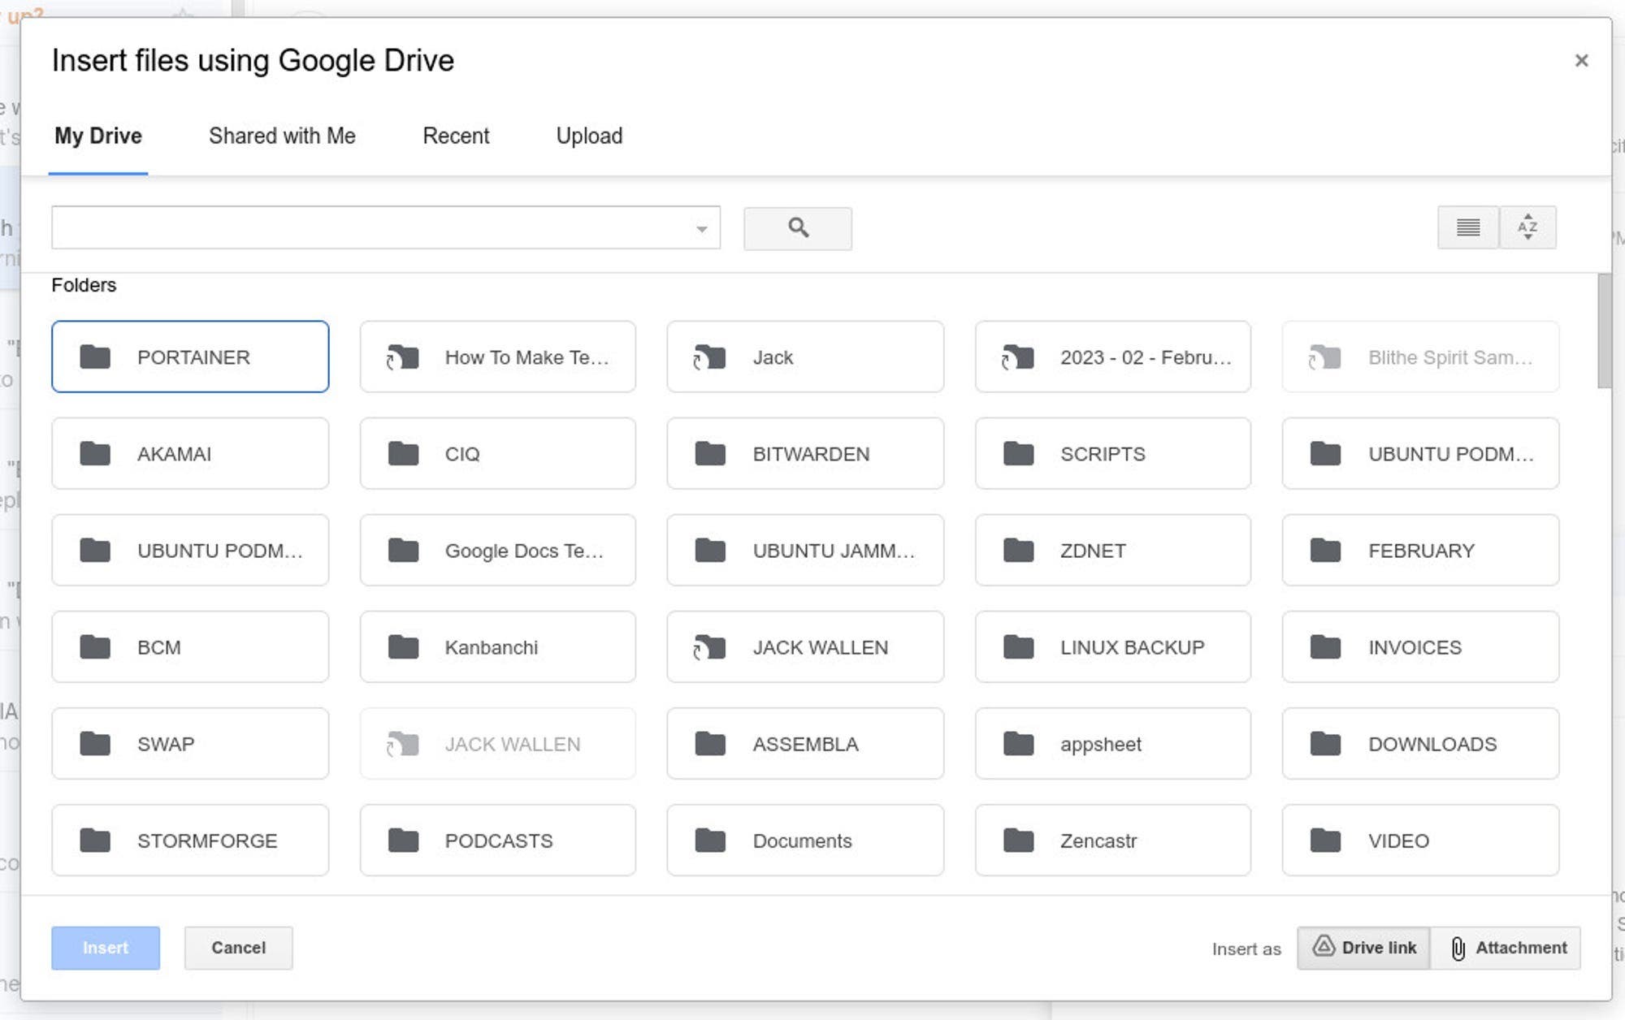This screenshot has height=1020, width=1625.
Task: Switch to the Upload tab
Action: 589,136
